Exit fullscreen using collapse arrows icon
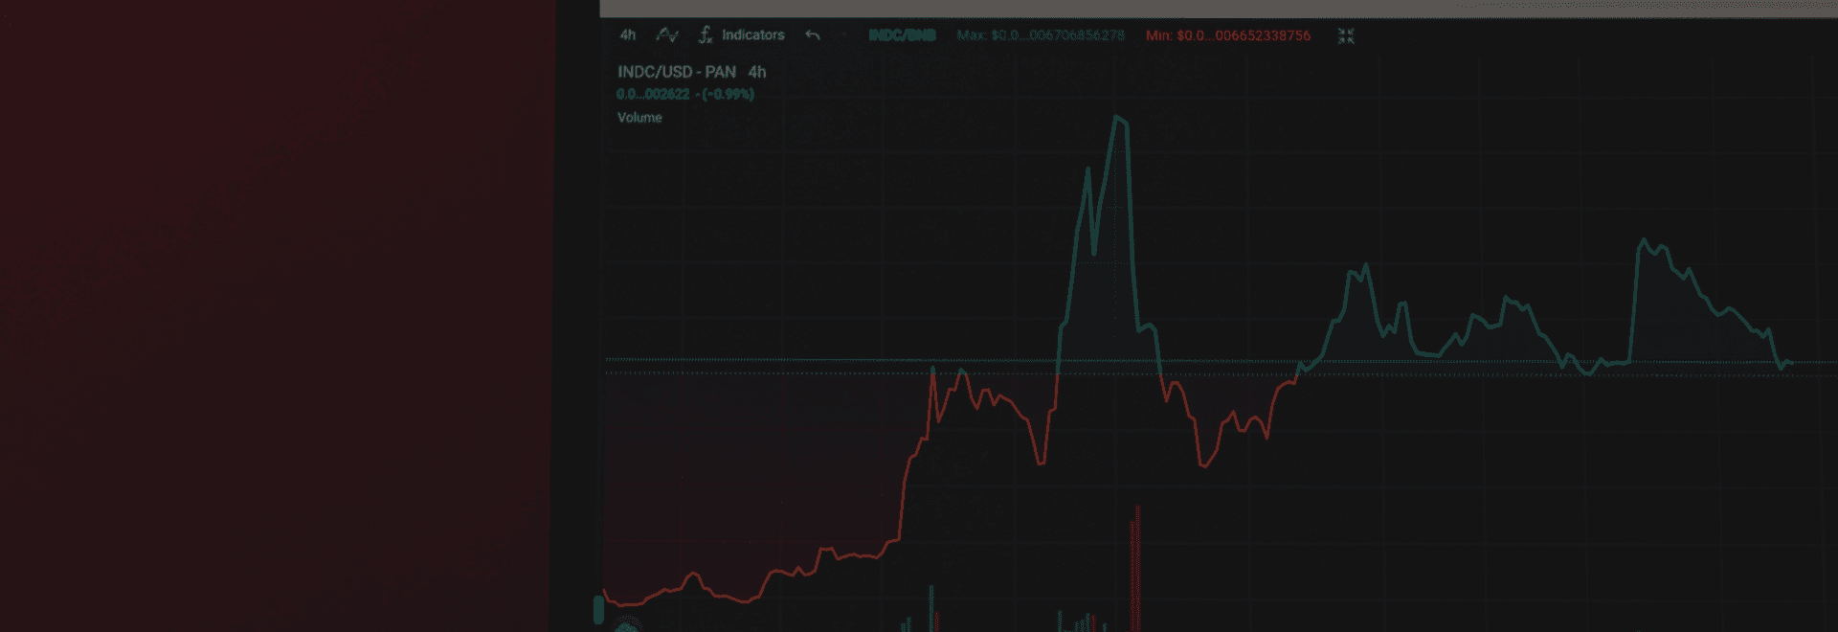 [x=1346, y=36]
